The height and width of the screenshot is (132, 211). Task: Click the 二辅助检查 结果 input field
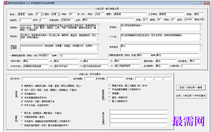tap(177, 55)
